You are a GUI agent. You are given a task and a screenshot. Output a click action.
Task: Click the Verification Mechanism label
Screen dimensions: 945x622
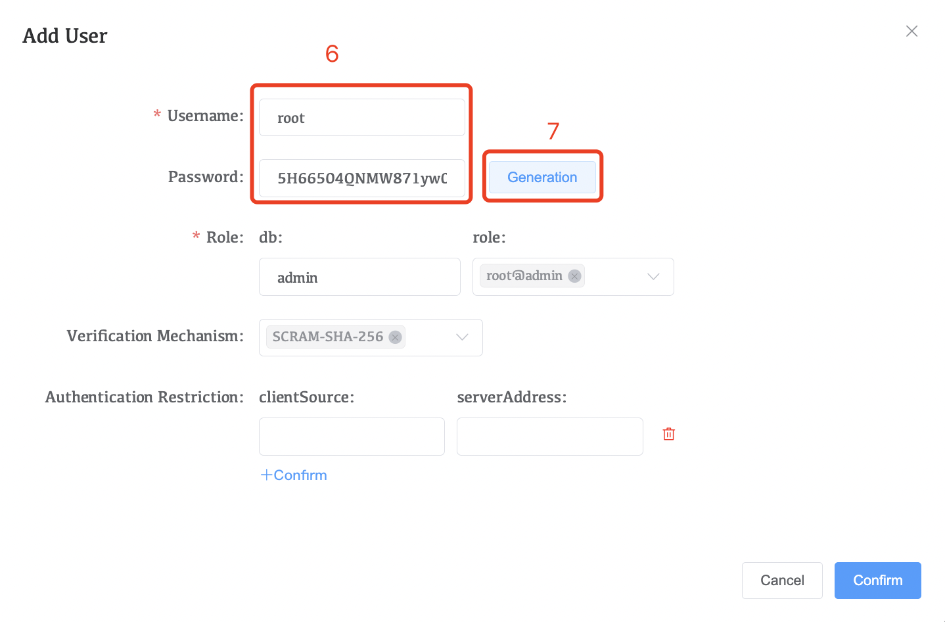click(155, 337)
